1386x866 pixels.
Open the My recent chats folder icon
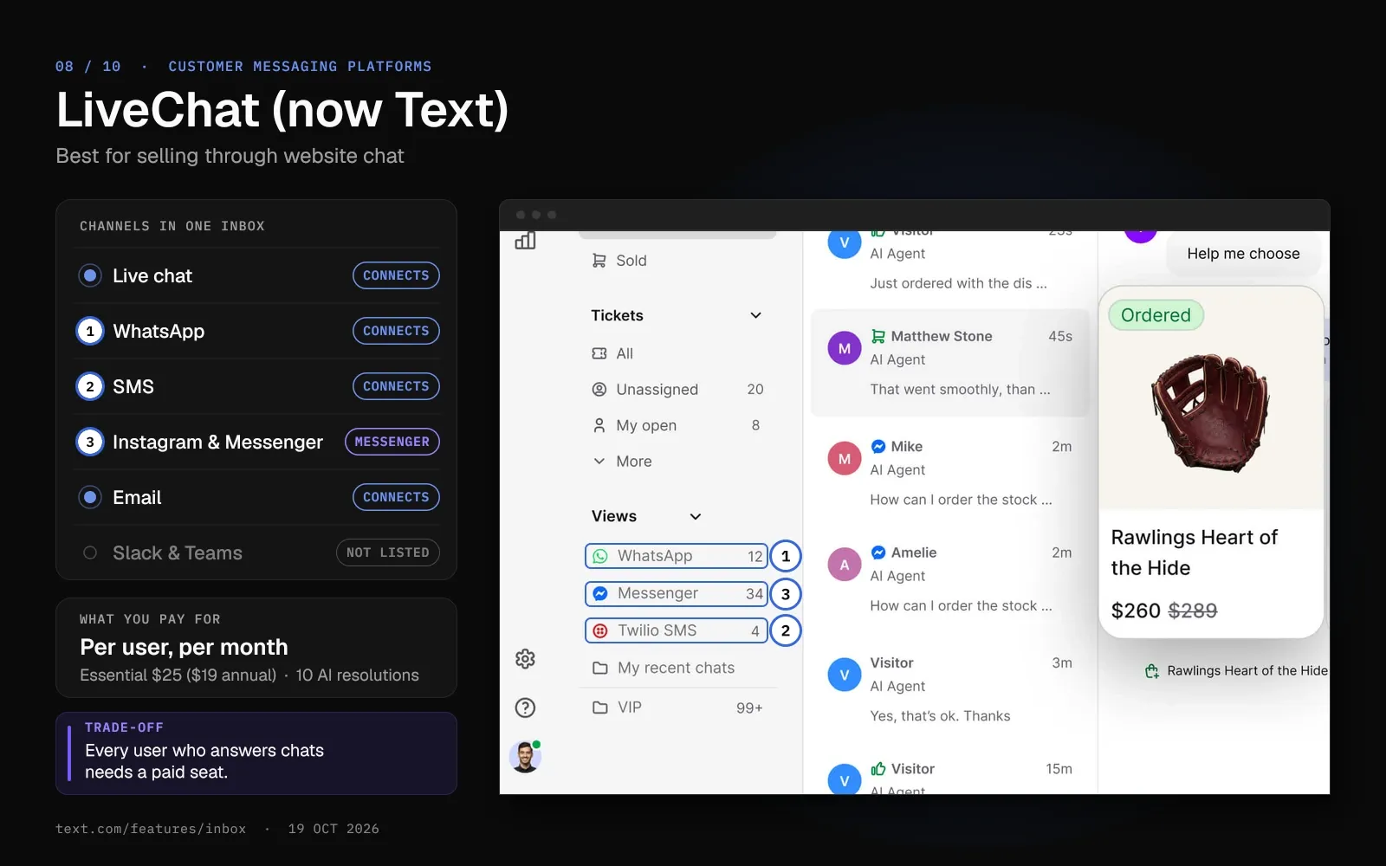[599, 668]
